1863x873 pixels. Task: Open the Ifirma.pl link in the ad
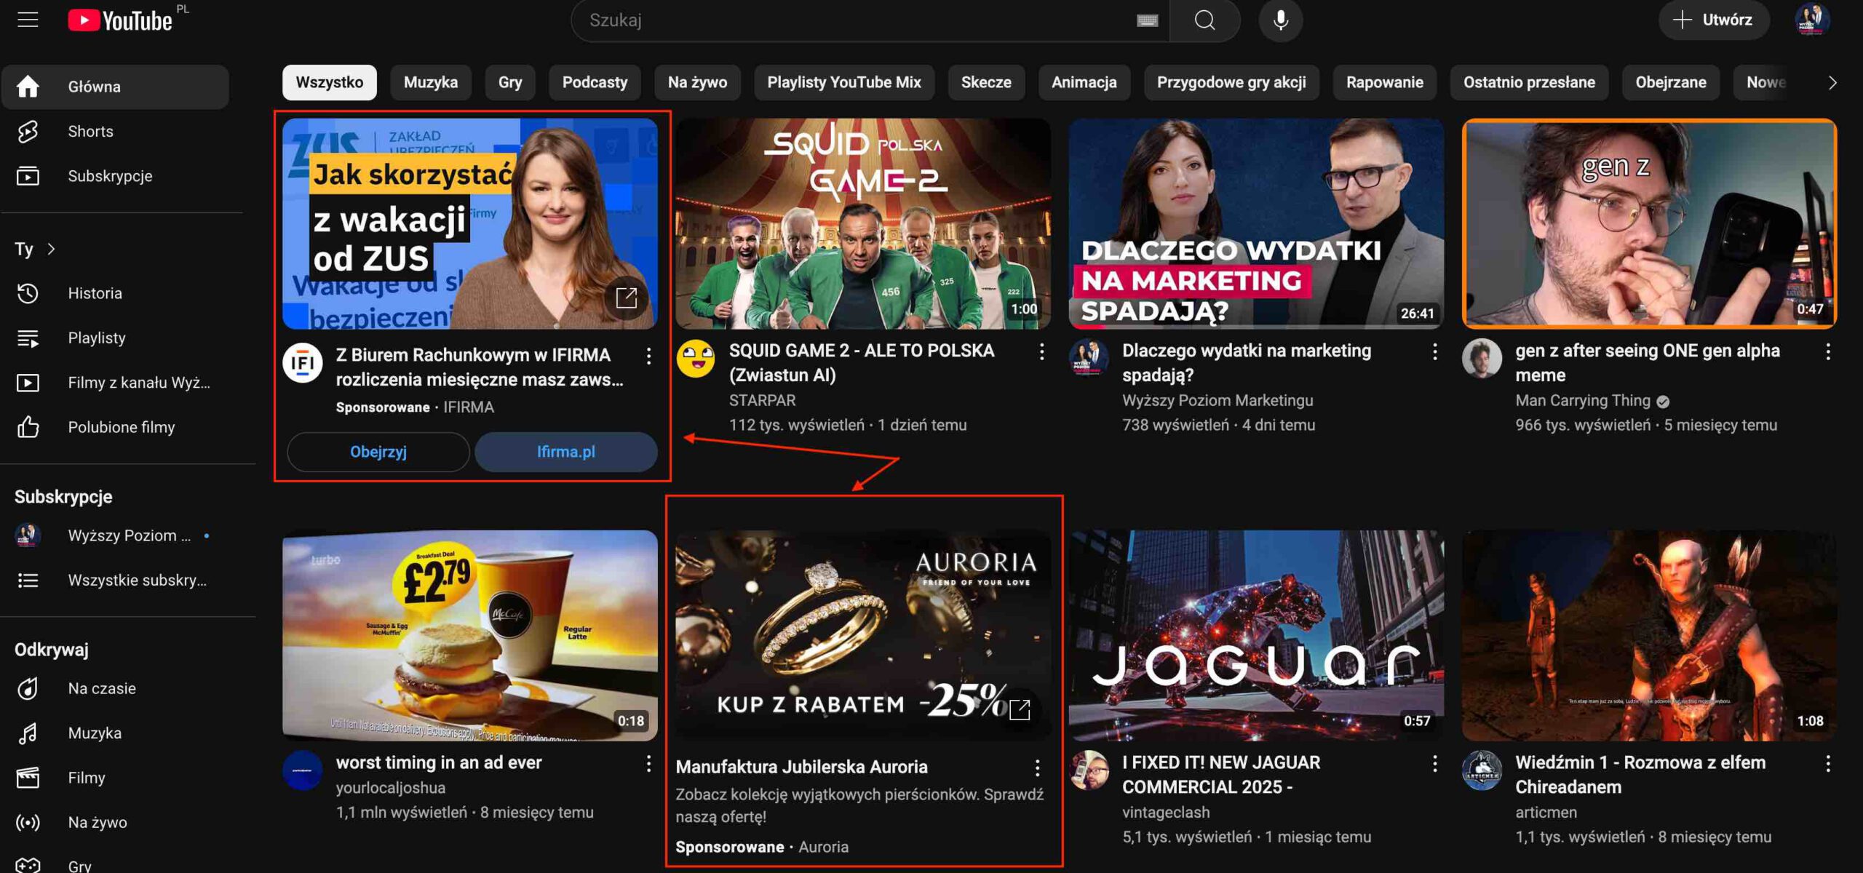566,452
